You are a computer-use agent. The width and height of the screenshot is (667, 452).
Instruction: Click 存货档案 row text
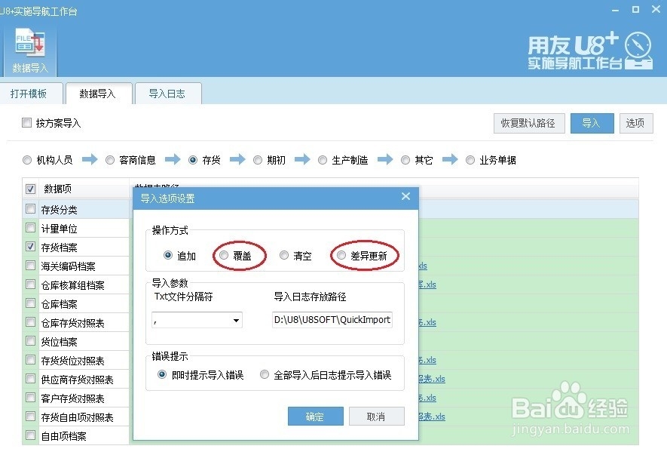click(x=59, y=247)
